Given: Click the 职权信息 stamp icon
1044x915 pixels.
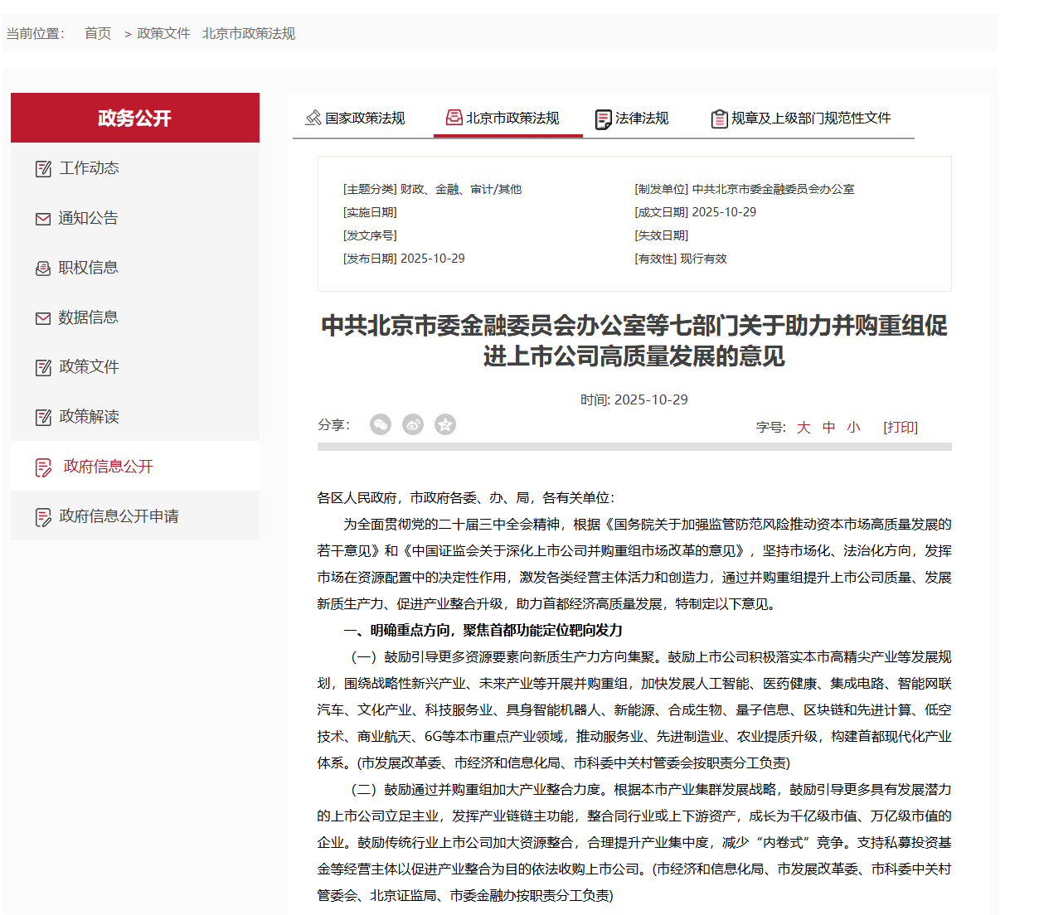Looking at the screenshot, I should tap(43, 269).
